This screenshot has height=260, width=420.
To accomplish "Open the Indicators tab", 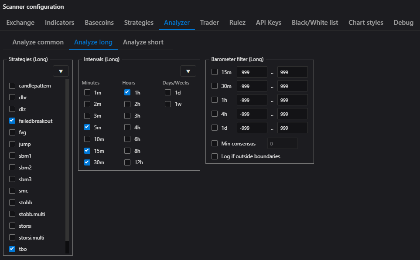I will (x=59, y=23).
